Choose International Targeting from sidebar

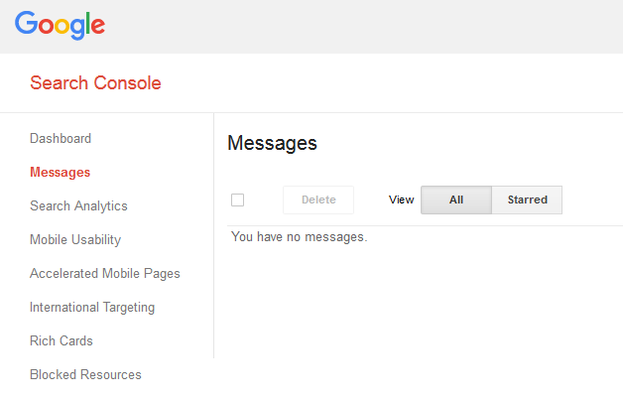(x=92, y=308)
